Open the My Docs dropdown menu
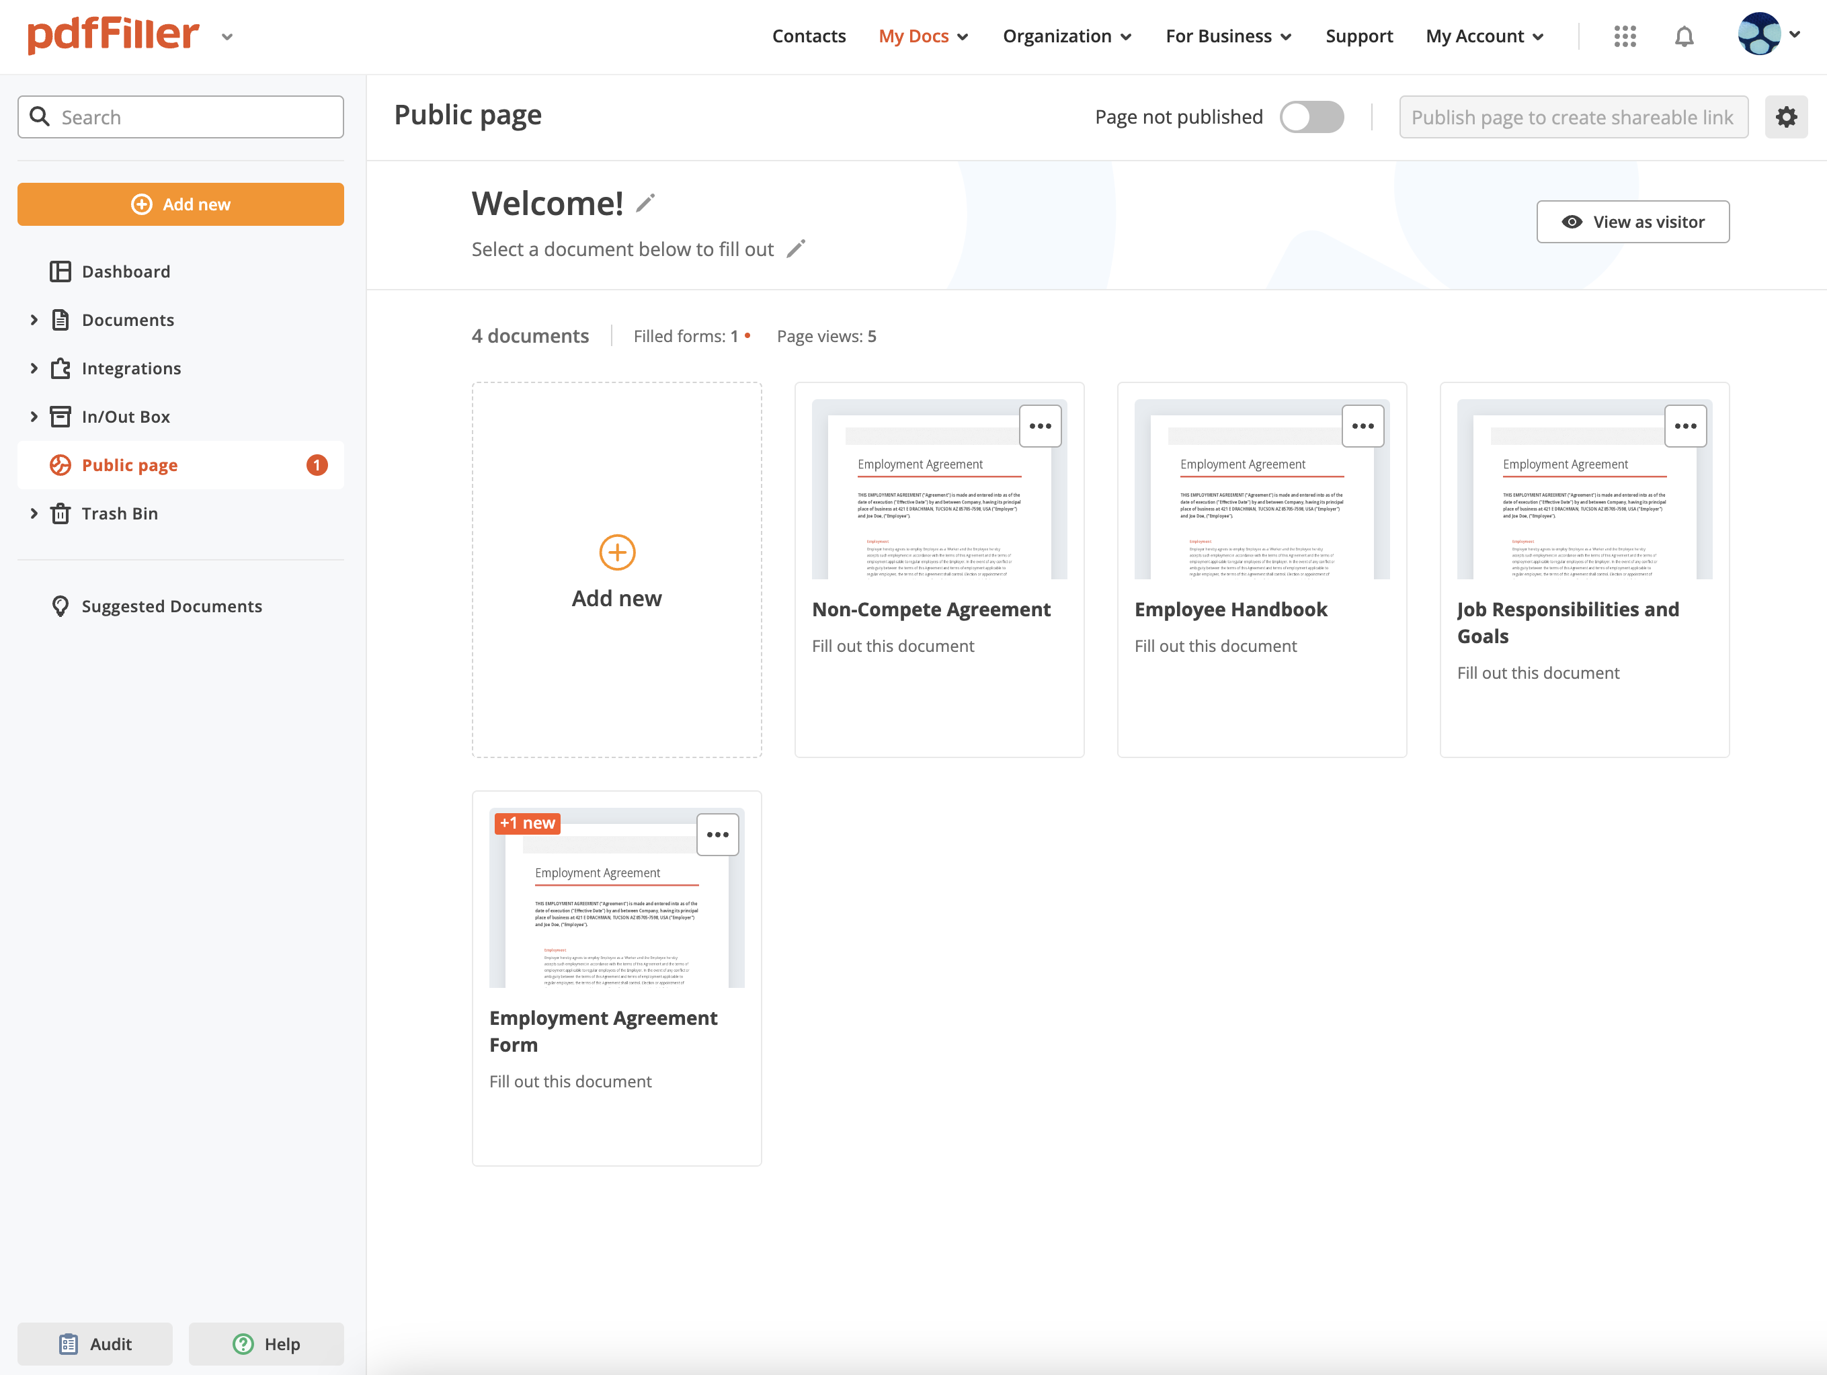The image size is (1827, 1375). pyautogui.click(x=923, y=36)
